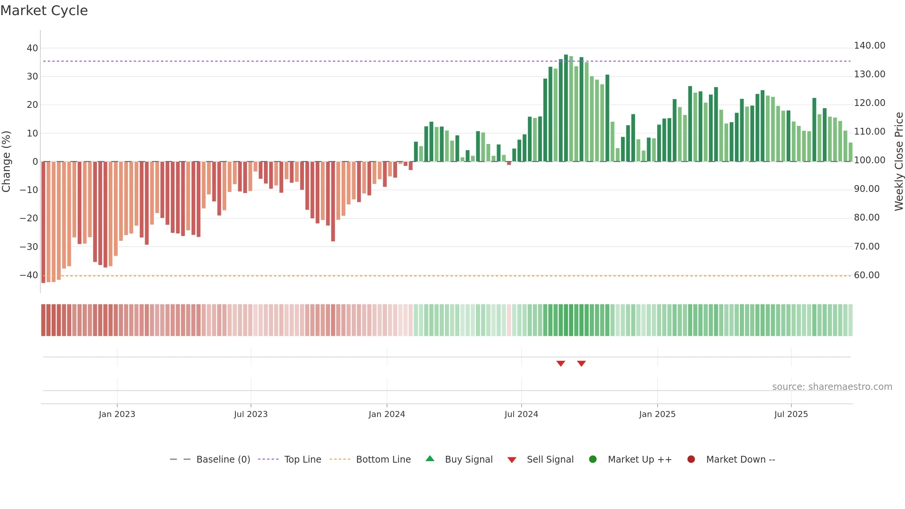Click the second sell signal marker on chart

(x=581, y=363)
